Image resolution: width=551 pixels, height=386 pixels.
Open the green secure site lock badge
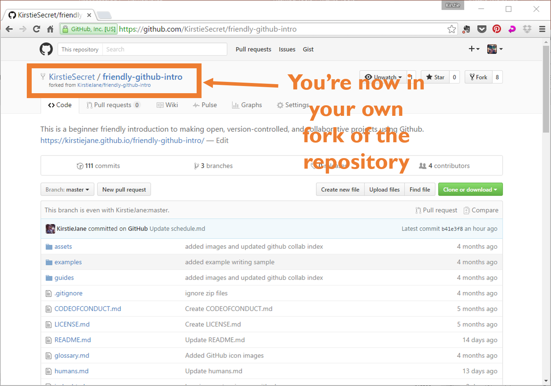pyautogui.click(x=89, y=29)
